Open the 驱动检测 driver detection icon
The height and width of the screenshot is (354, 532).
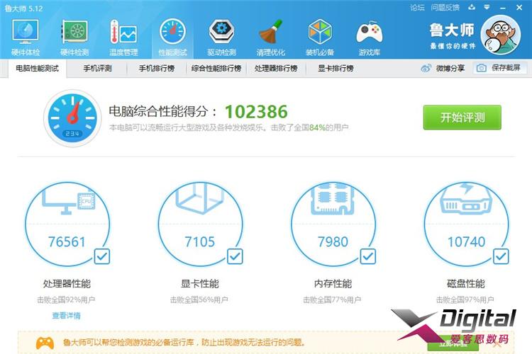click(x=221, y=38)
